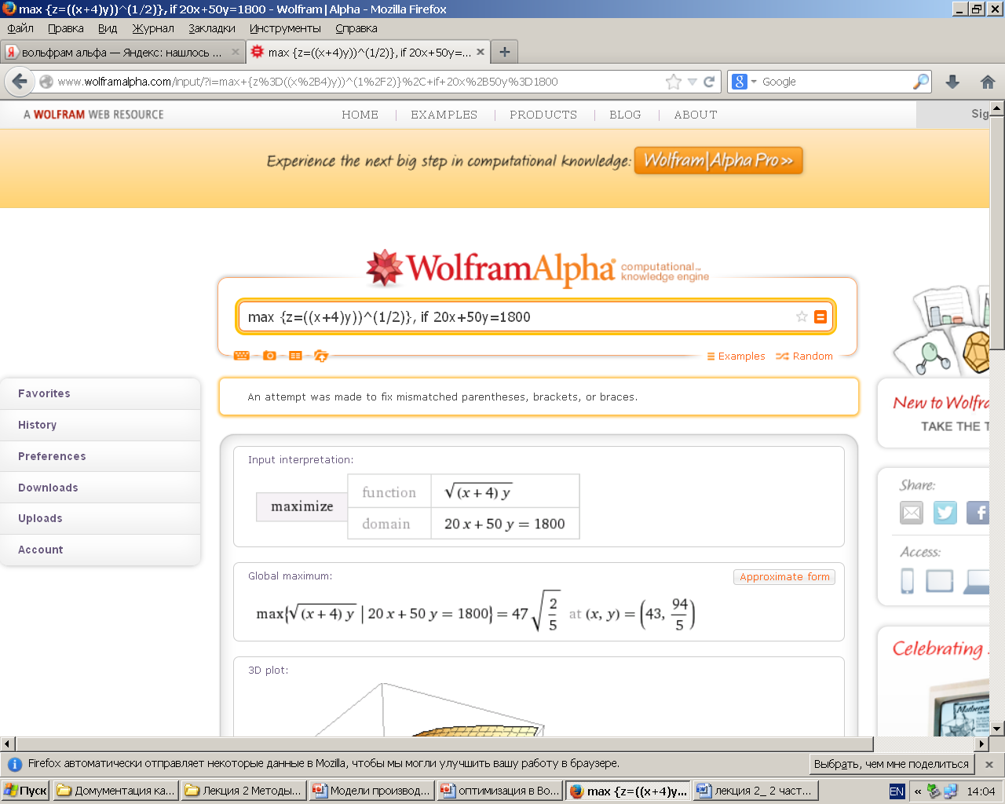Switch to the "оптимизация в Во..." taskbar window
The width and height of the screenshot is (1005, 804).
pos(500,791)
